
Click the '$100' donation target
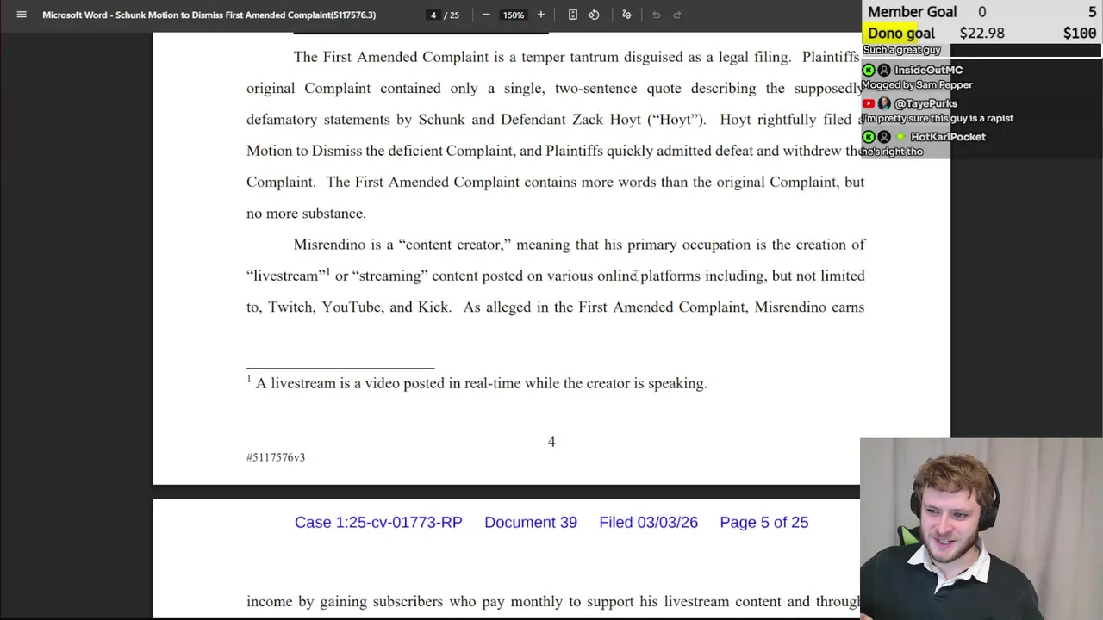click(x=1080, y=34)
